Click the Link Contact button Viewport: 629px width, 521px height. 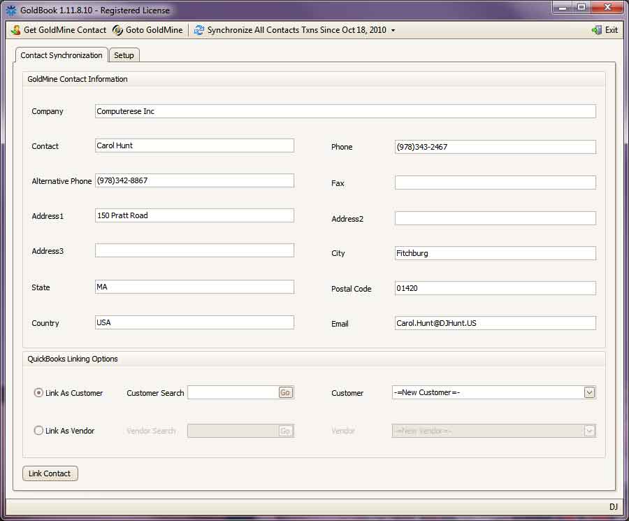[50, 473]
